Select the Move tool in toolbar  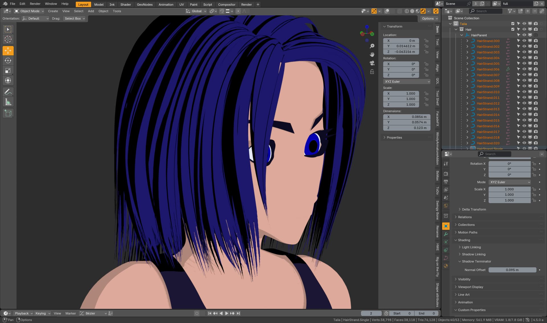pos(8,51)
